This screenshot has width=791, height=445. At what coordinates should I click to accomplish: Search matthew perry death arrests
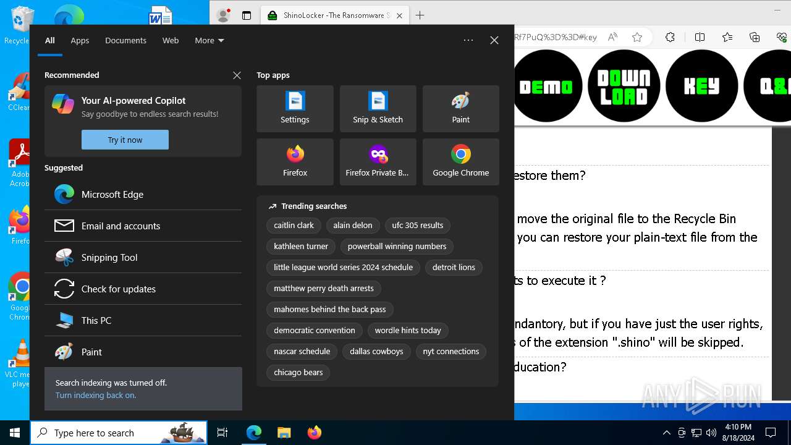point(324,288)
